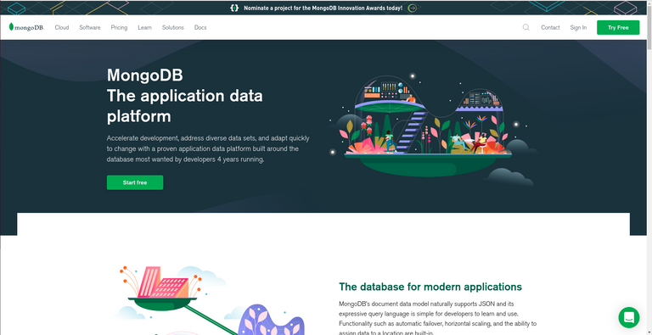The height and width of the screenshot is (335, 652).
Task: Open the Docs navigation item
Action: (200, 27)
